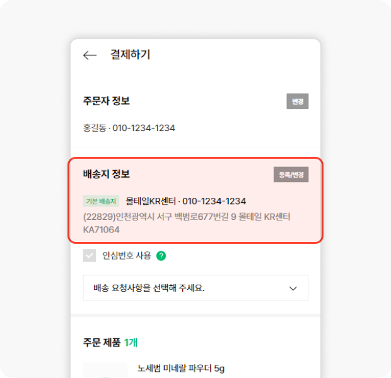Go back using the left arrow icon
The width and height of the screenshot is (391, 378).
90,55
